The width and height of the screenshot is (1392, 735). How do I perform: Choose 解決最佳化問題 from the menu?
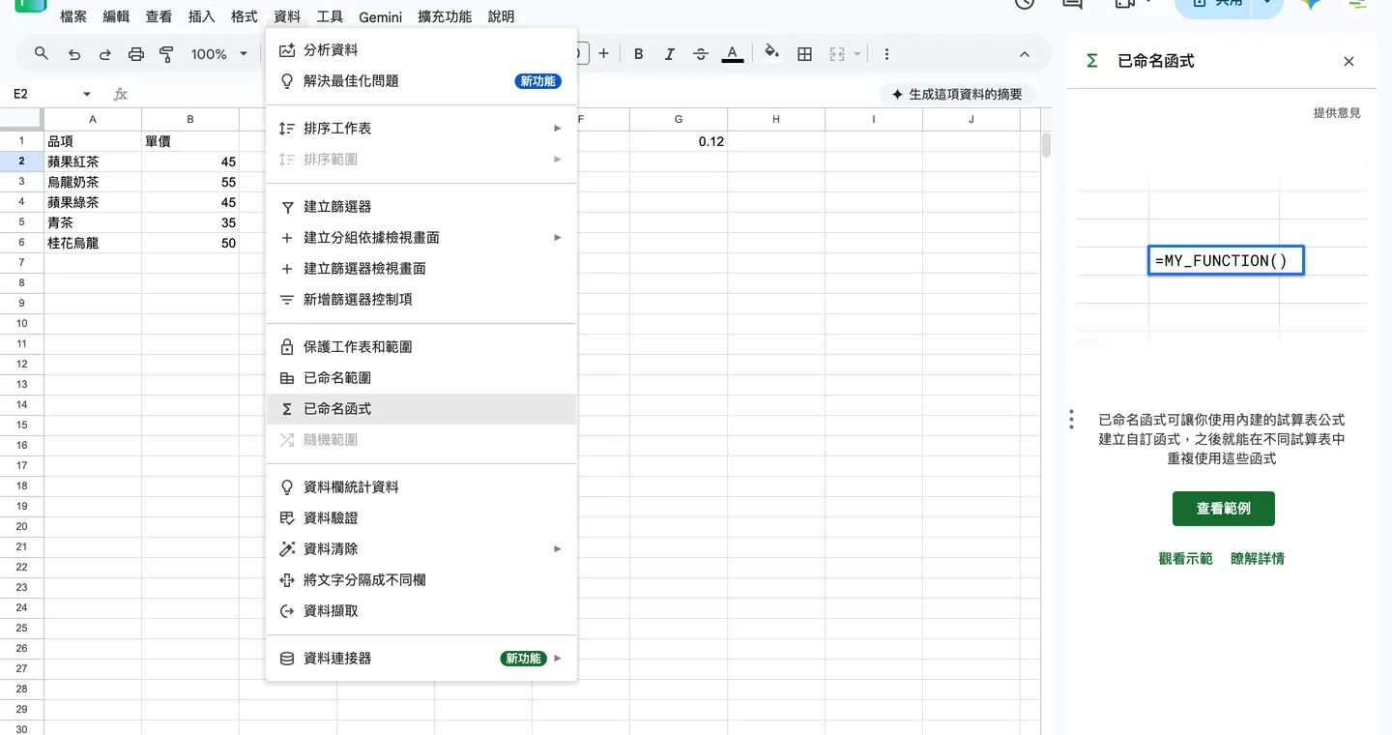point(421,80)
